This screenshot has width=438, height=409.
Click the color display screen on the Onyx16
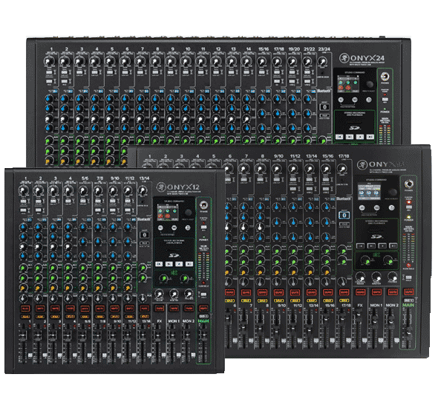pos(369,192)
